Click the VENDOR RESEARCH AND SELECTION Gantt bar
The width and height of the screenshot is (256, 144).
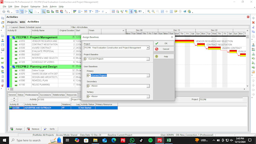pyautogui.click(x=184, y=41)
